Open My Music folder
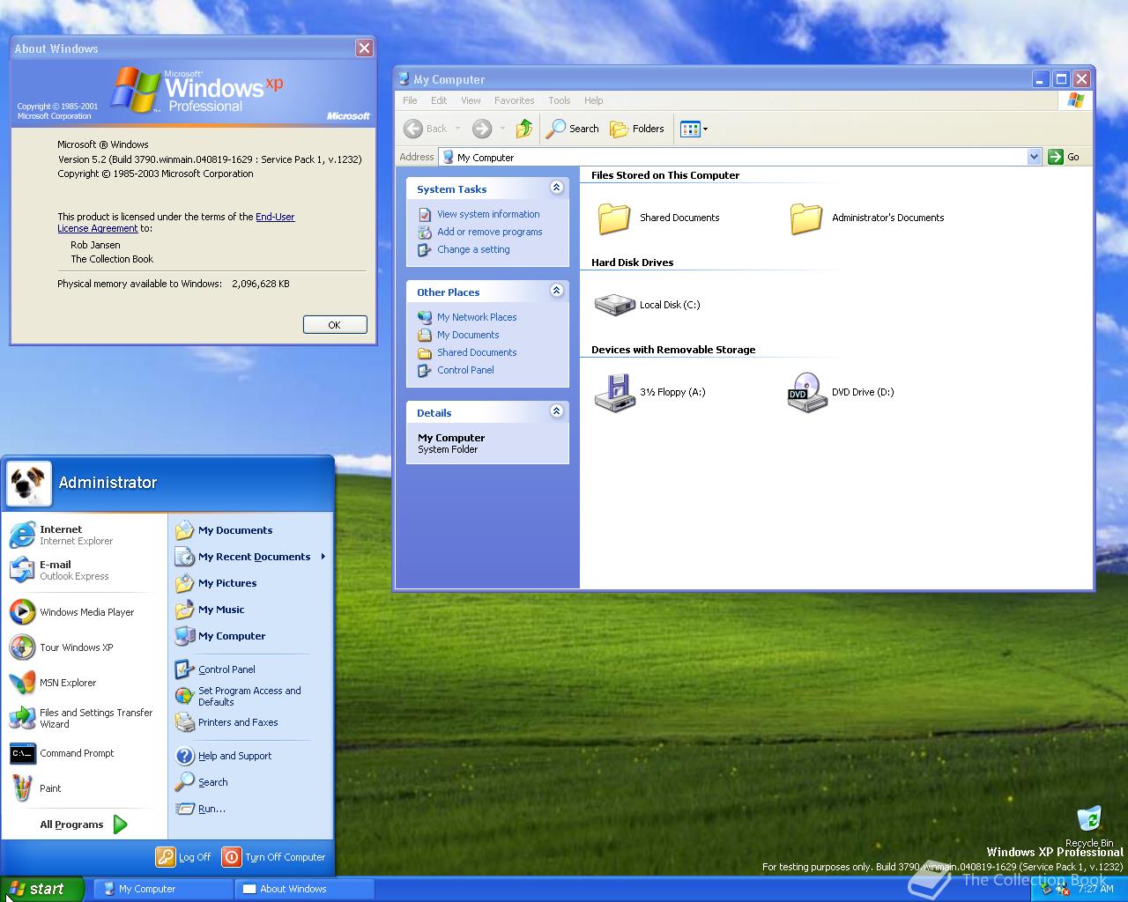The image size is (1128, 902). coord(250,610)
